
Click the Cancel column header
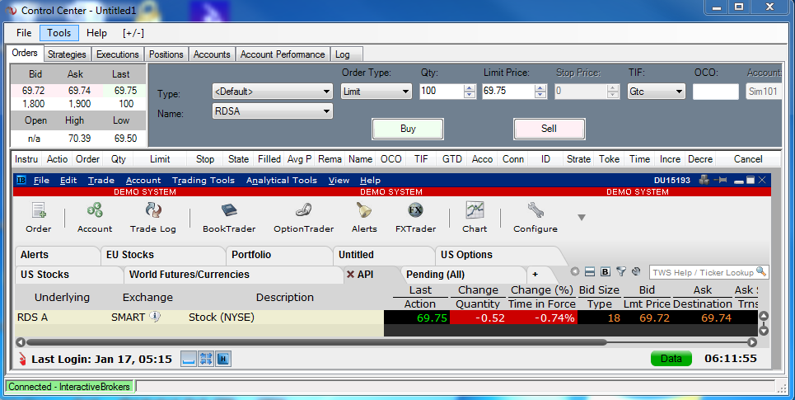pos(748,159)
